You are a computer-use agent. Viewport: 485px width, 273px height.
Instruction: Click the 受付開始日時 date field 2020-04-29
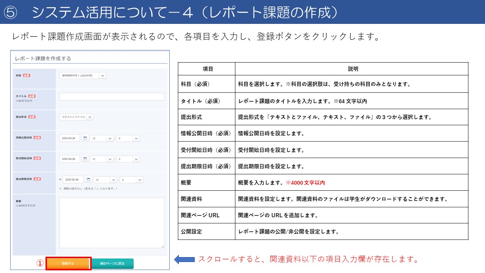[70, 159]
